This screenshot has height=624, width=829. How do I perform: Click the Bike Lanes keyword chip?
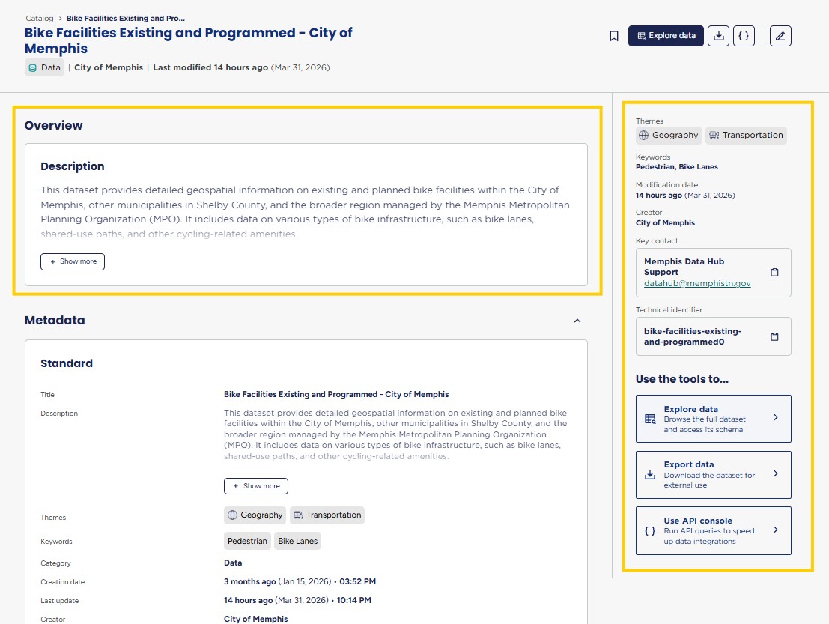[x=297, y=541]
